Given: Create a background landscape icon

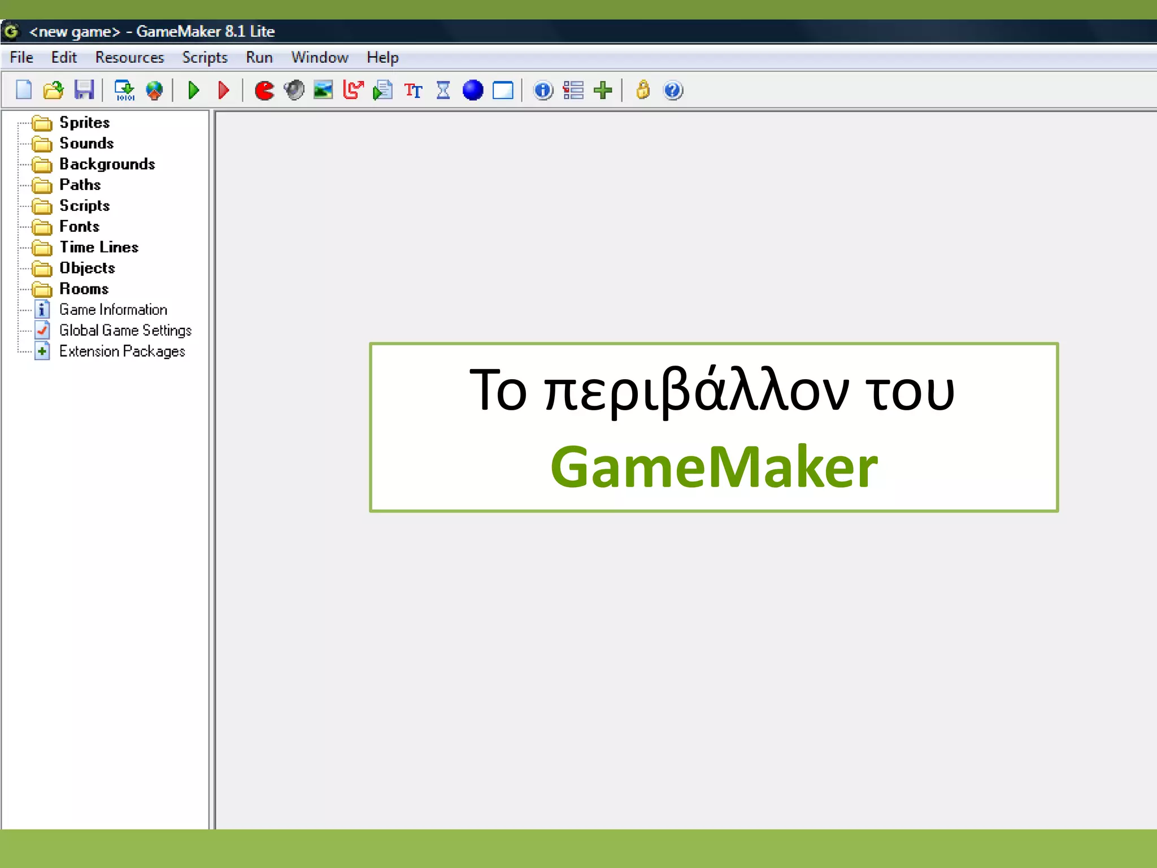Looking at the screenshot, I should (323, 90).
